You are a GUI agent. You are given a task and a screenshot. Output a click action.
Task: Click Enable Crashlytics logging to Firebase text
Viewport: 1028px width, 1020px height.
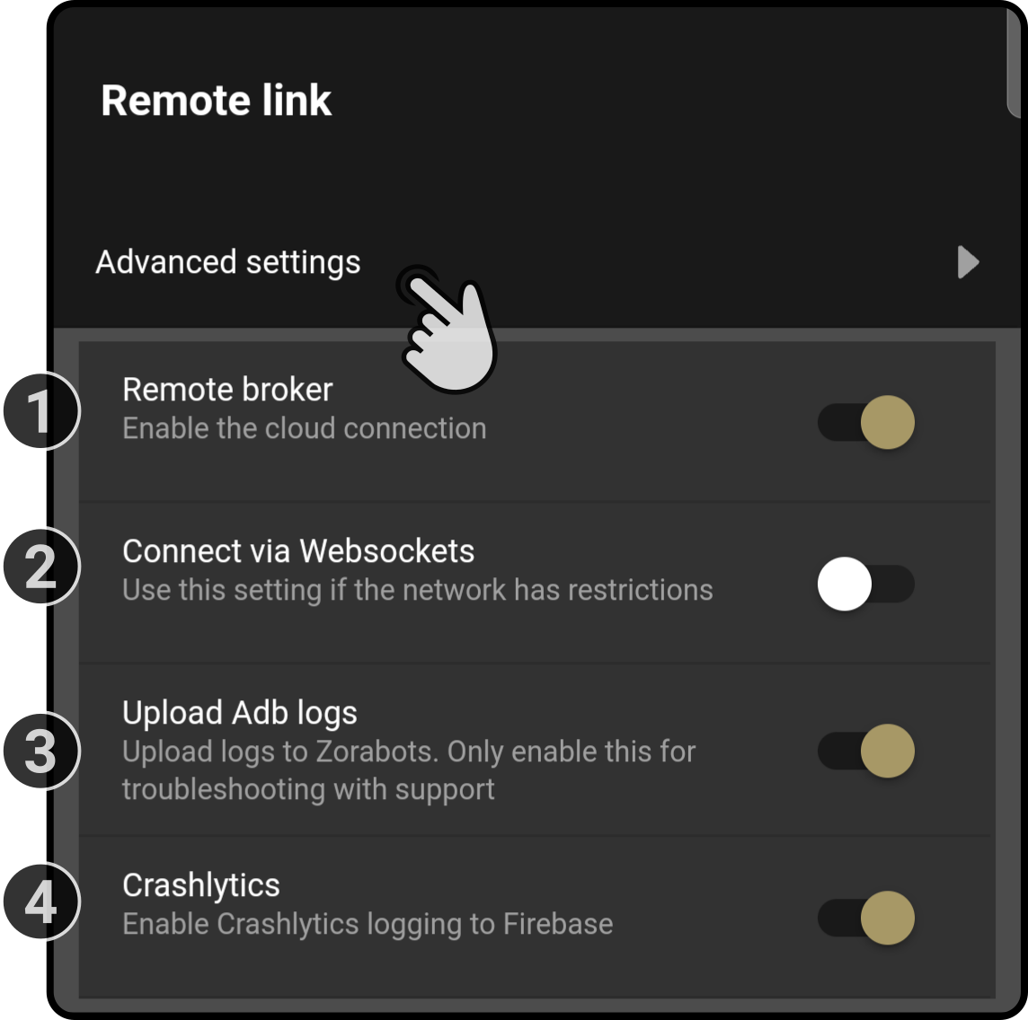(368, 924)
